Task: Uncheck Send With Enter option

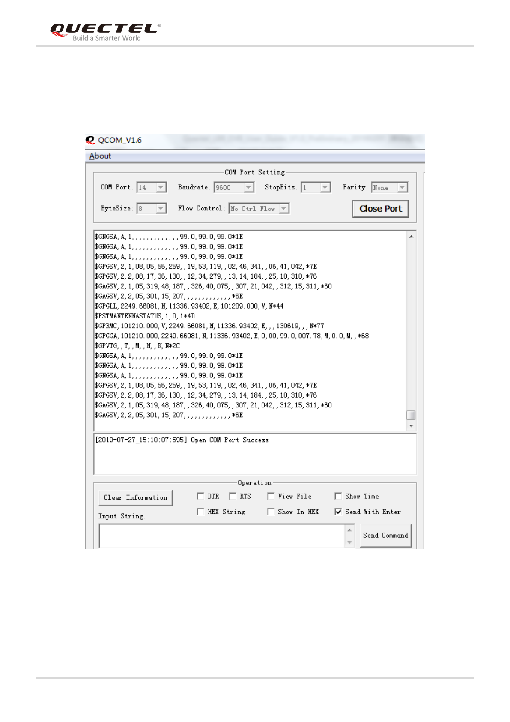Action: point(338,512)
